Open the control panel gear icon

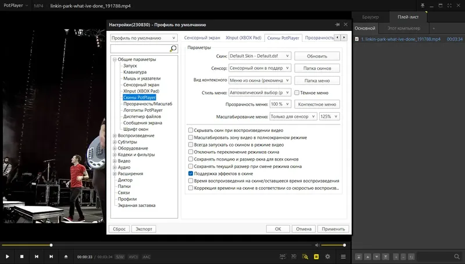[x=328, y=256]
